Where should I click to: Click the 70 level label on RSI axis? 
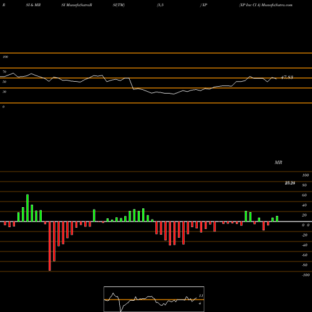coord(4,72)
